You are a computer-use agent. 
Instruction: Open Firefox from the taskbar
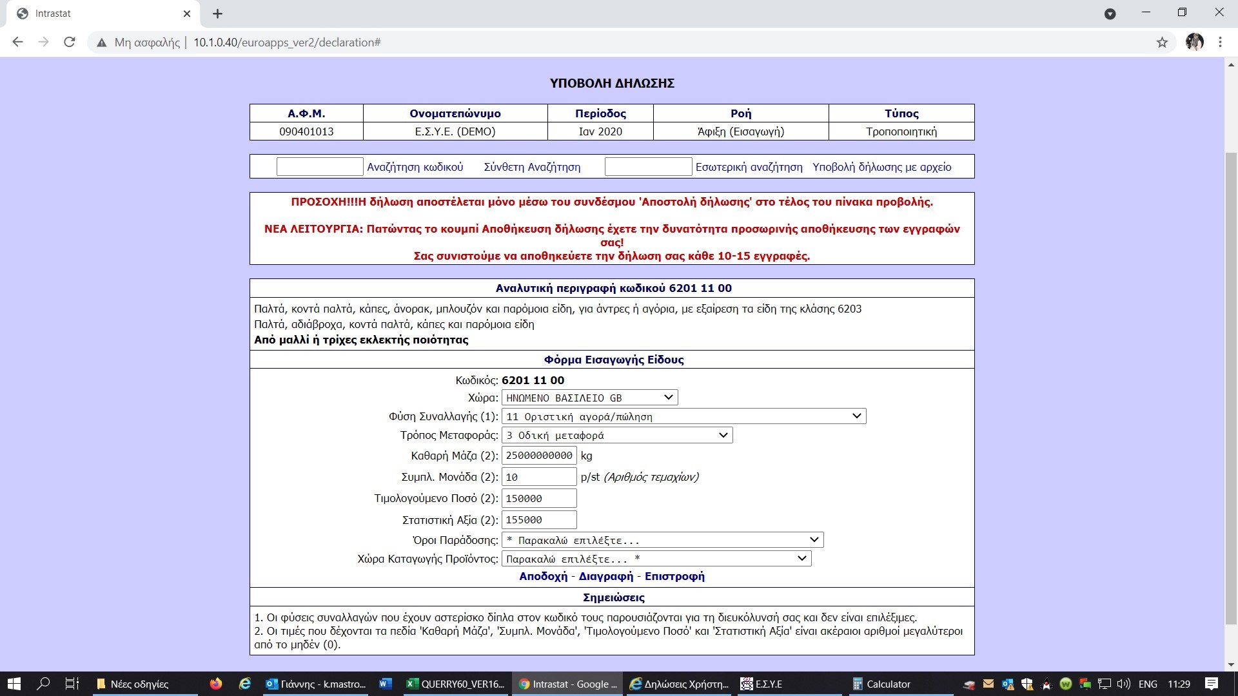[x=216, y=684]
